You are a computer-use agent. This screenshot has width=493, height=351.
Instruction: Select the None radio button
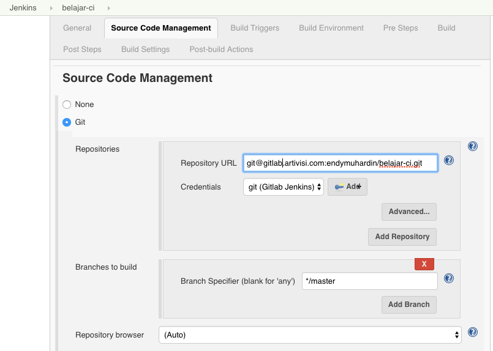point(67,105)
